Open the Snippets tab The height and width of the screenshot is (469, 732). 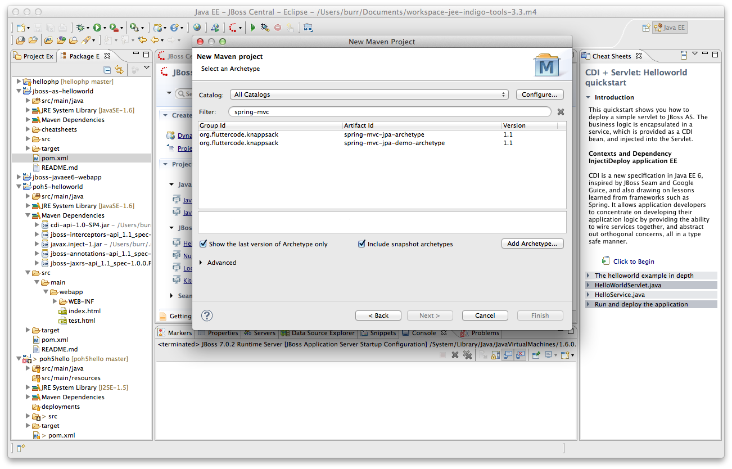coord(378,333)
